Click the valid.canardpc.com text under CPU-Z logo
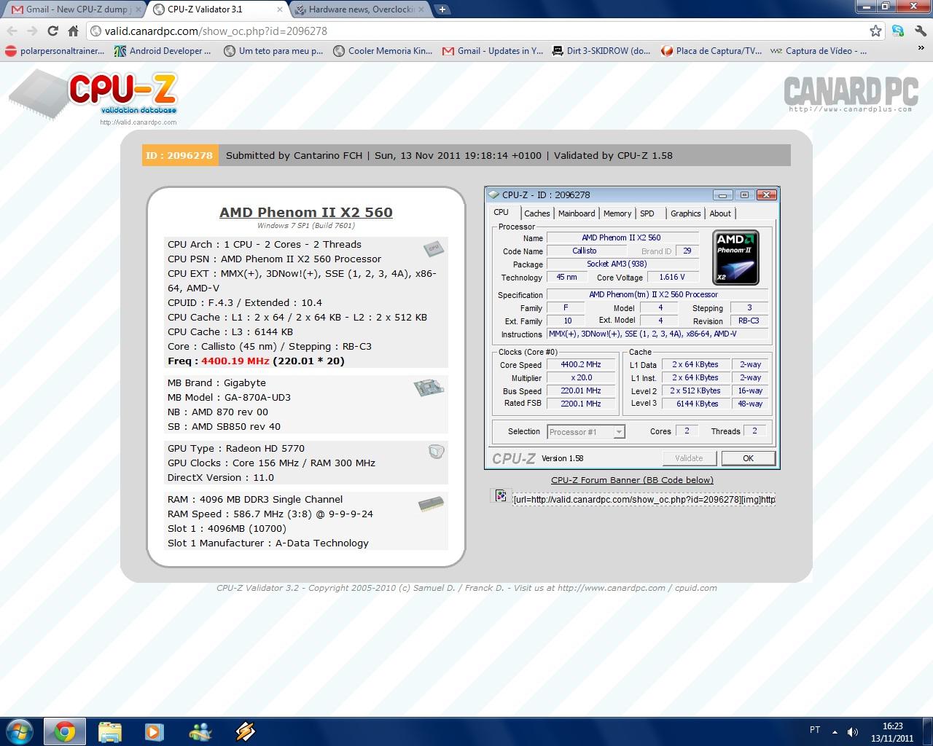This screenshot has height=746, width=933. point(138,122)
